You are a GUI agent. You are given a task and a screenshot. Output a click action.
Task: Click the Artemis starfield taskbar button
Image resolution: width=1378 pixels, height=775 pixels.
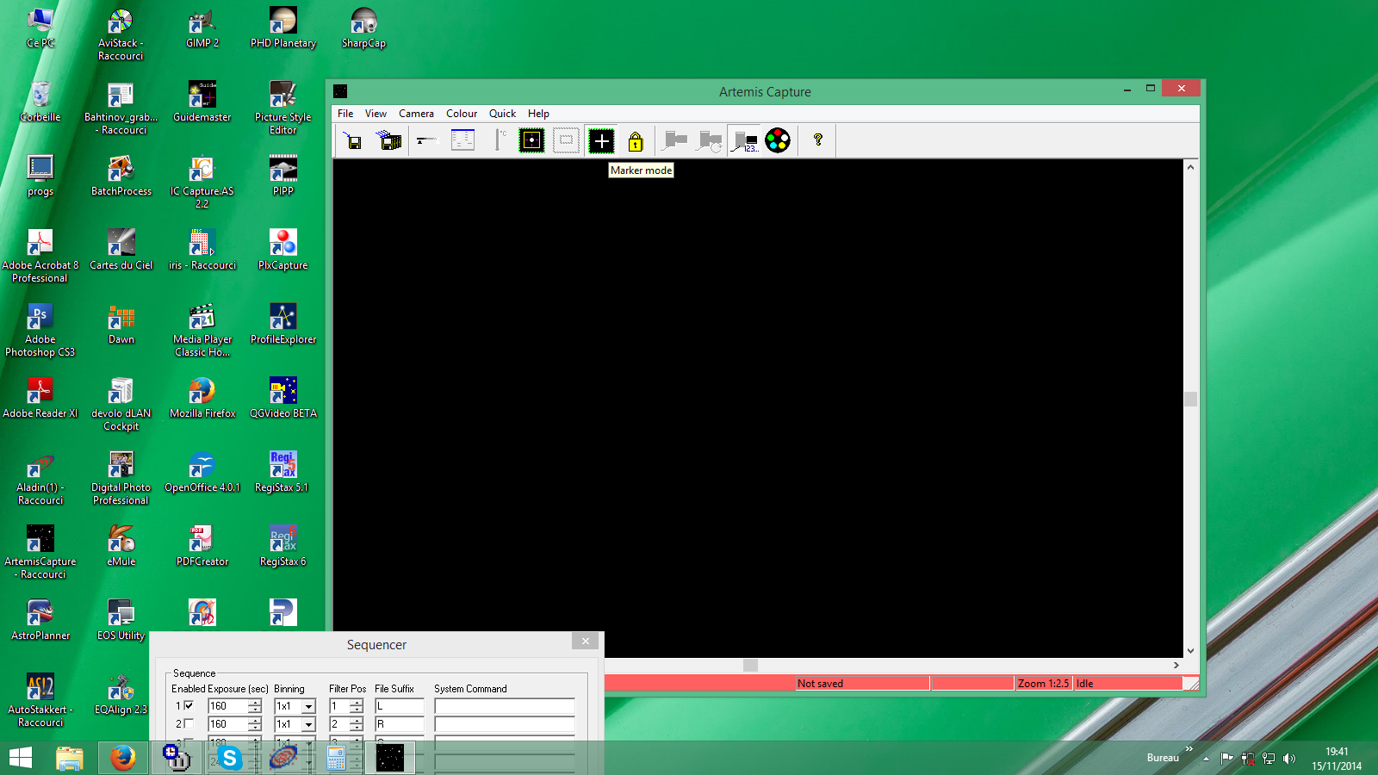pos(390,758)
